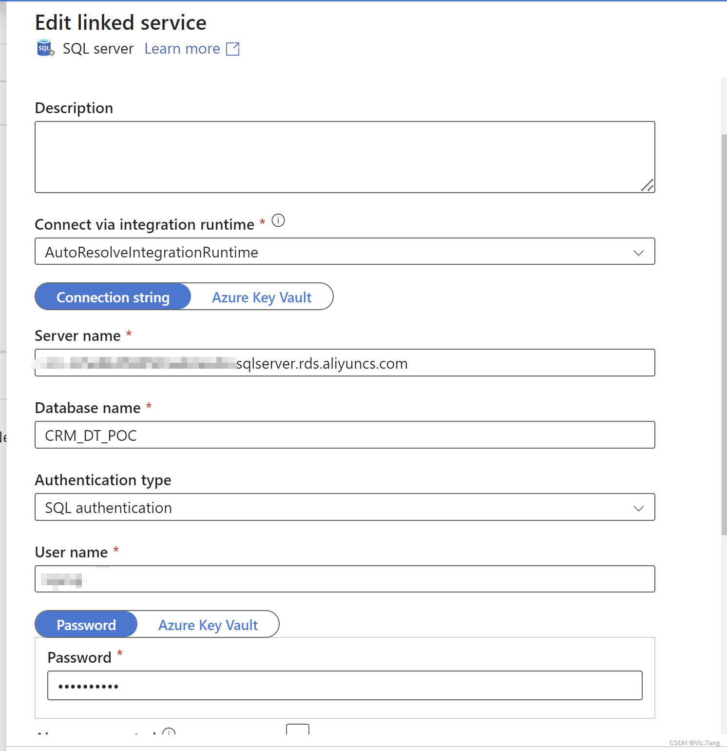
Task: Select the Password tab
Action: click(x=86, y=625)
